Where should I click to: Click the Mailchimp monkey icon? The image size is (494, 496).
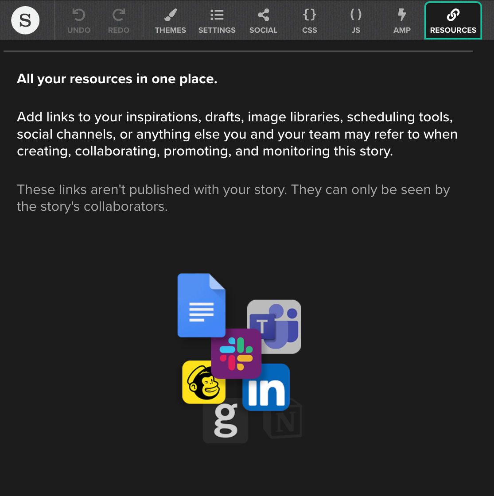coord(204,382)
